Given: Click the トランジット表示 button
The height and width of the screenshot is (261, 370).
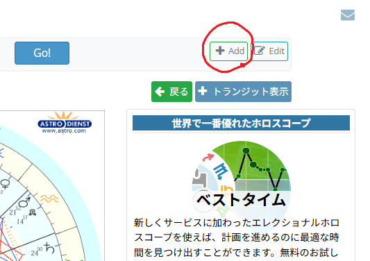Looking at the screenshot, I should pyautogui.click(x=243, y=92).
